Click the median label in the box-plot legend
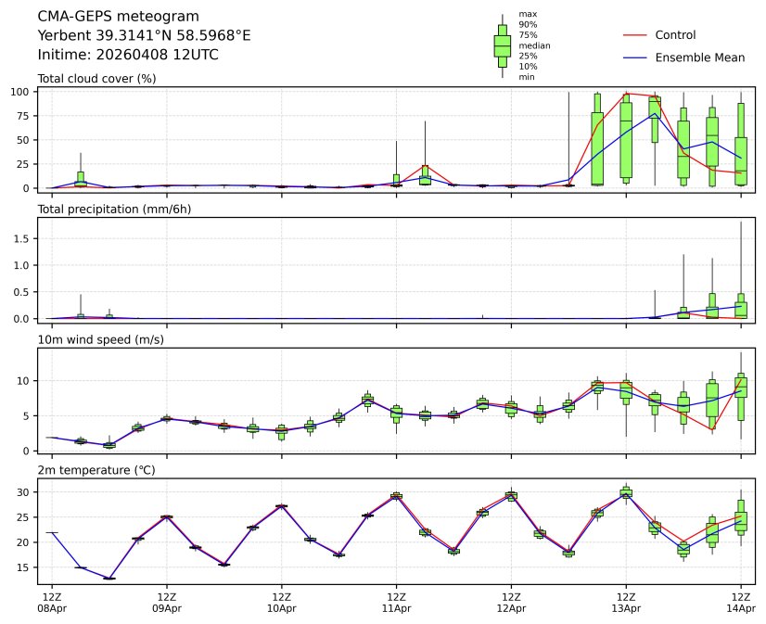Screen dimensions: 766x624 click(x=531, y=45)
